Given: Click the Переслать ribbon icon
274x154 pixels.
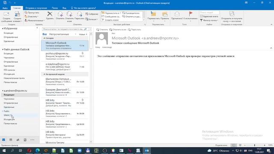Looking at the screenshot, I should coord(79,14).
